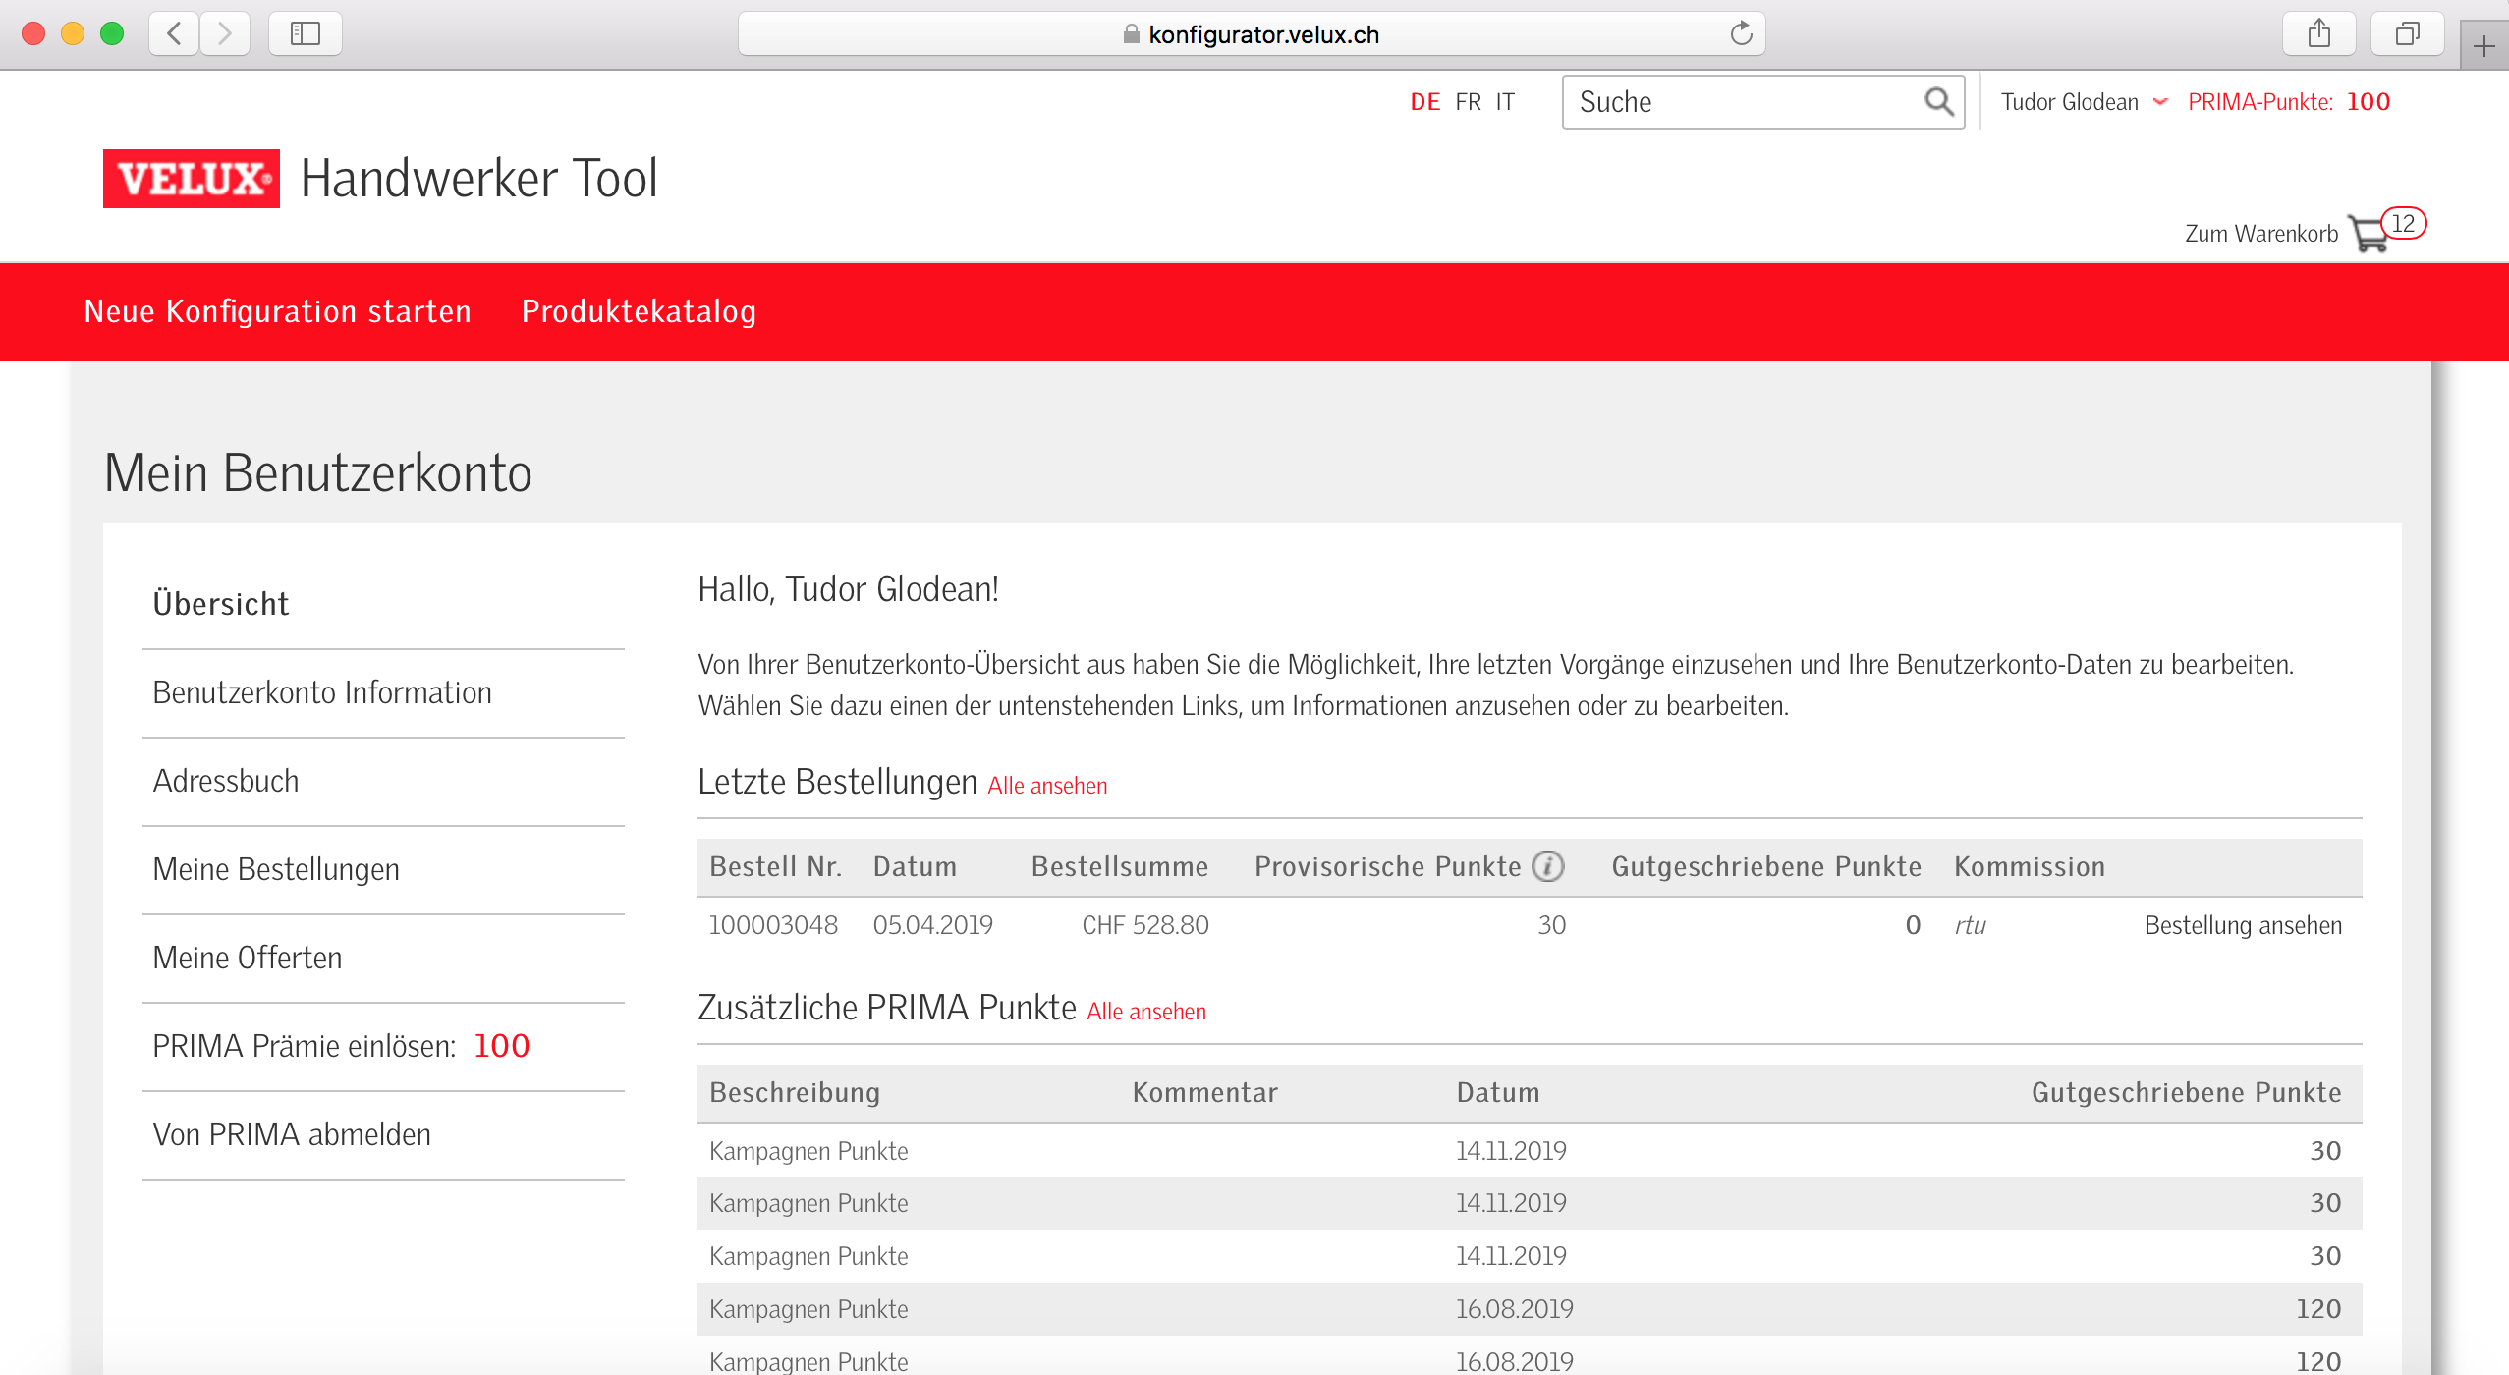This screenshot has width=2509, height=1375.
Task: Click Alle ansehen next to Letzte Bestellungen
Action: pos(1047,786)
